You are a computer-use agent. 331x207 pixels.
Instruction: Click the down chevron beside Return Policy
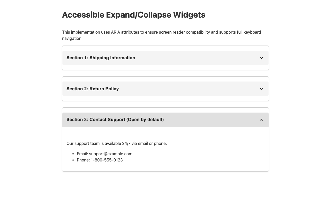coord(261,89)
